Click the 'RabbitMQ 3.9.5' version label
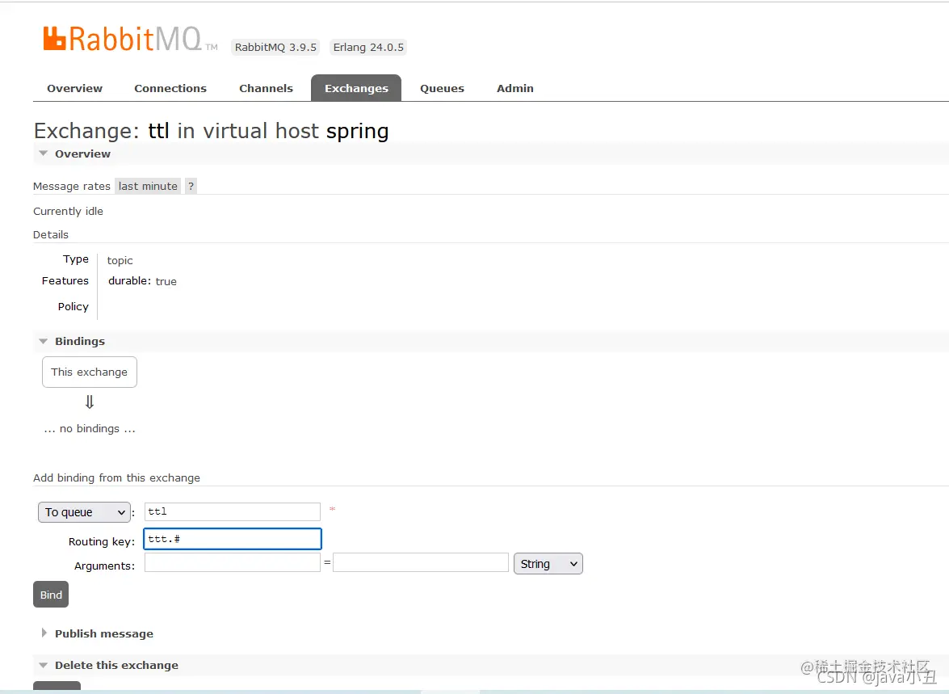This screenshot has width=949, height=694. (275, 47)
